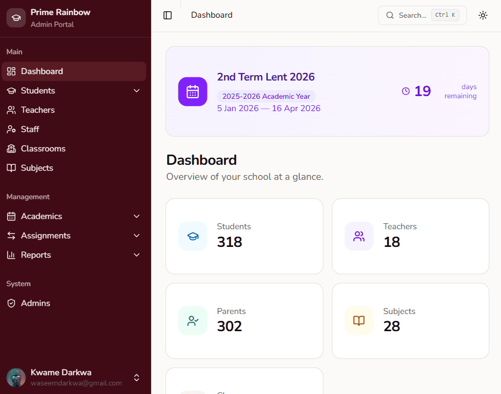The width and height of the screenshot is (501, 394).
Task: Click the clock icon beside days remaining
Action: click(406, 91)
